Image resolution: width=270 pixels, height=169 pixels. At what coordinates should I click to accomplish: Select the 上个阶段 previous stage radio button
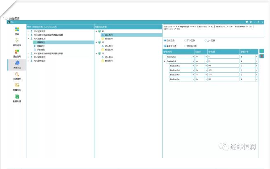pyautogui.click(x=205, y=41)
